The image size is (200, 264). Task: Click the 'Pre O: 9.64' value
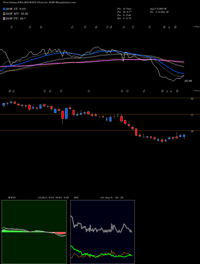tap(124, 8)
